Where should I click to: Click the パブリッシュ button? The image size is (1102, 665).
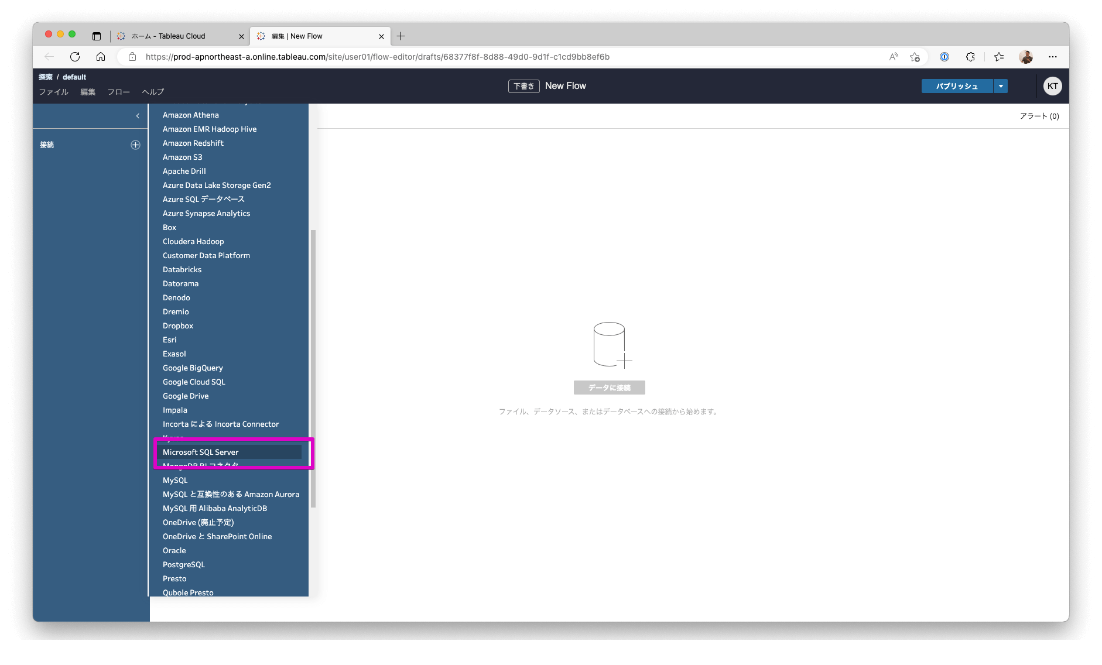click(957, 86)
